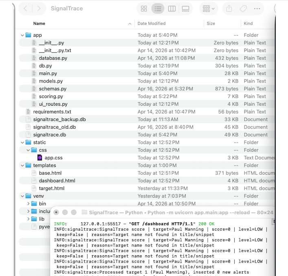Expand the lib folder

(28, 219)
